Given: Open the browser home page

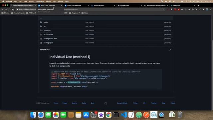Looking at the screenshot, I should (x=13, y=9).
